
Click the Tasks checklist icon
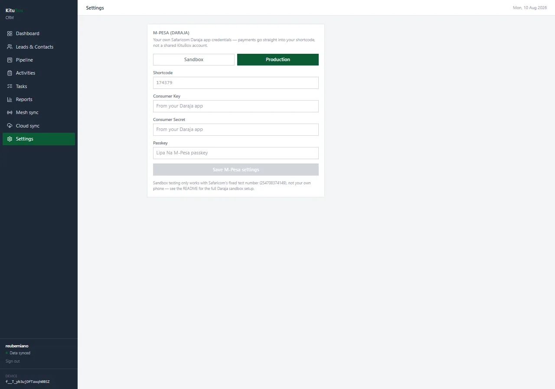10,86
